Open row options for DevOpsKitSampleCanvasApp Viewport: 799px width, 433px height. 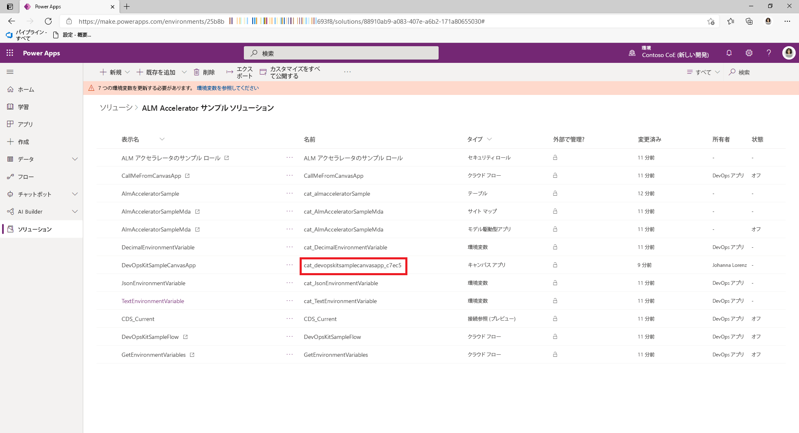(x=290, y=265)
